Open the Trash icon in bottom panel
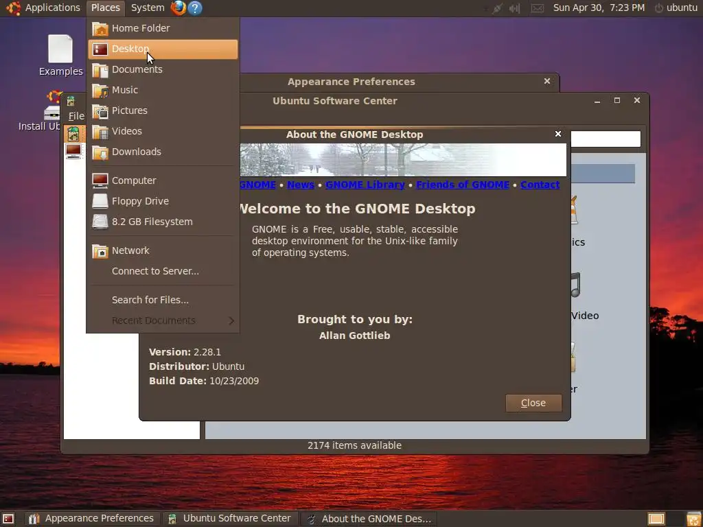This screenshot has height=527, width=703. (694, 519)
